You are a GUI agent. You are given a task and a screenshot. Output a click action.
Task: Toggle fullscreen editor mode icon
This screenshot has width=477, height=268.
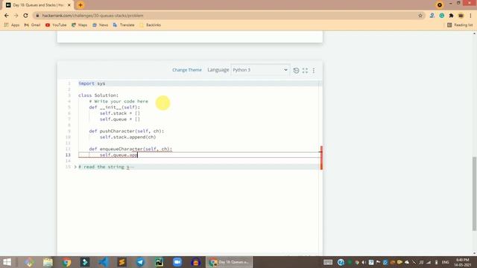pyautogui.click(x=305, y=71)
